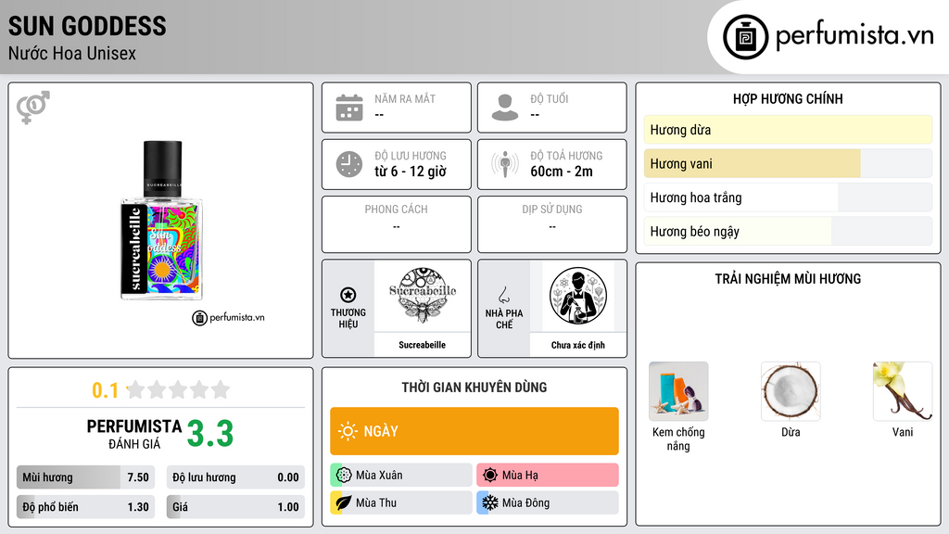Screen dimensions: 949x534
Task: Click the Phong cách card
Action: coord(397,224)
